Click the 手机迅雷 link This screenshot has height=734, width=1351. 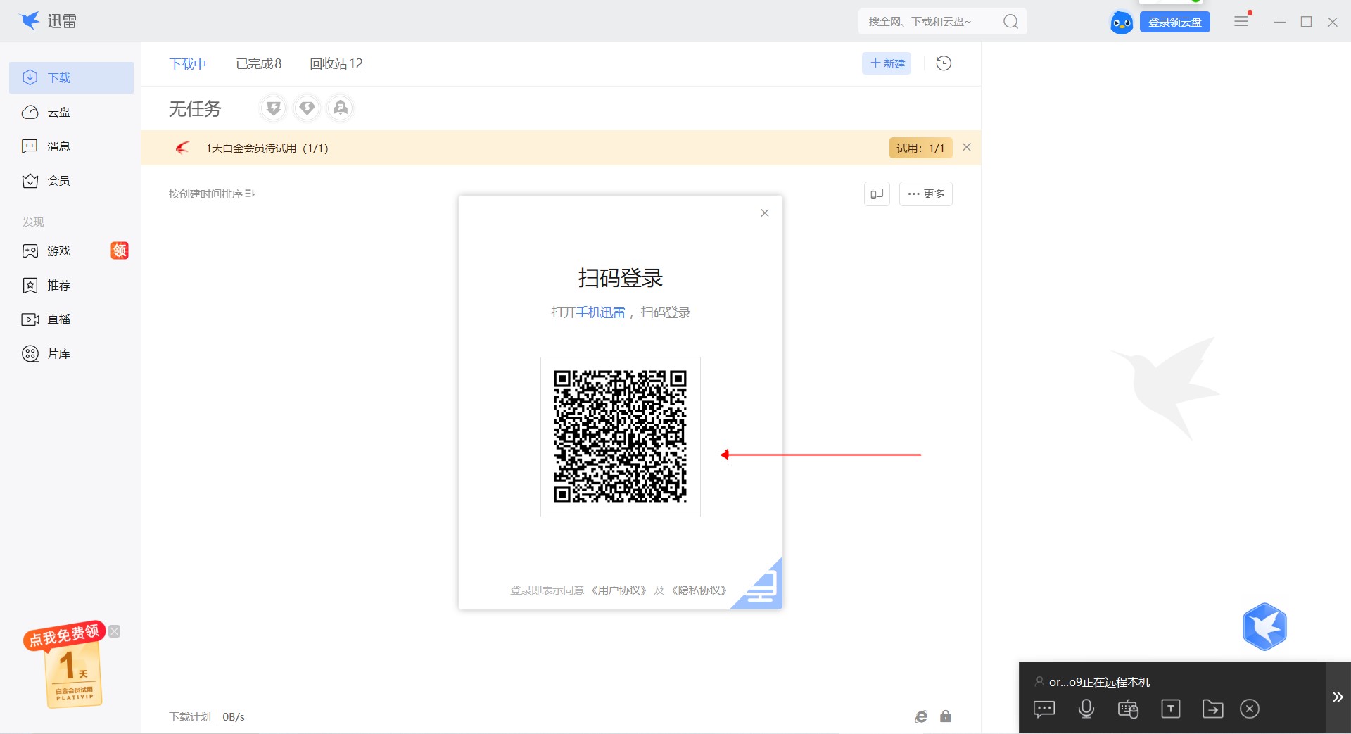[x=601, y=312]
